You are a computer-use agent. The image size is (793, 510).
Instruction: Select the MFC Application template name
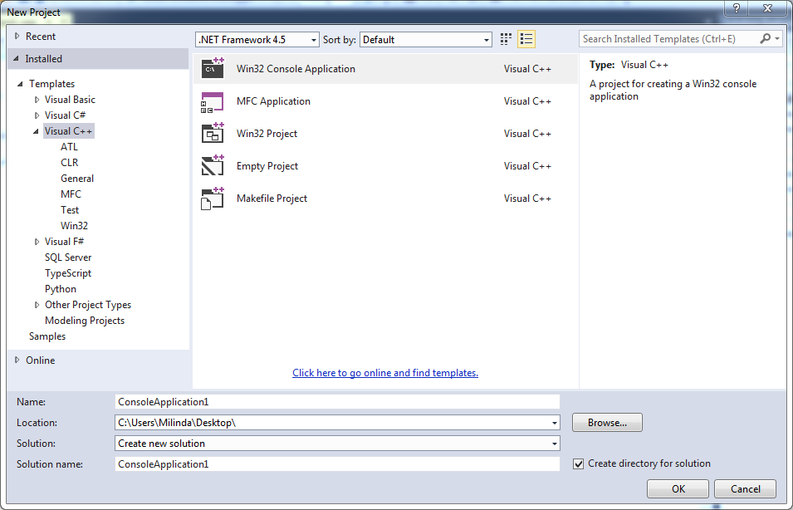[273, 101]
